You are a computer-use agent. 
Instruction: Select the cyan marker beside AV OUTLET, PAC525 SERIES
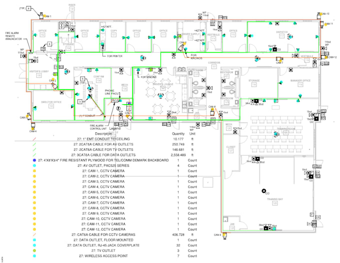tap(34, 166)
